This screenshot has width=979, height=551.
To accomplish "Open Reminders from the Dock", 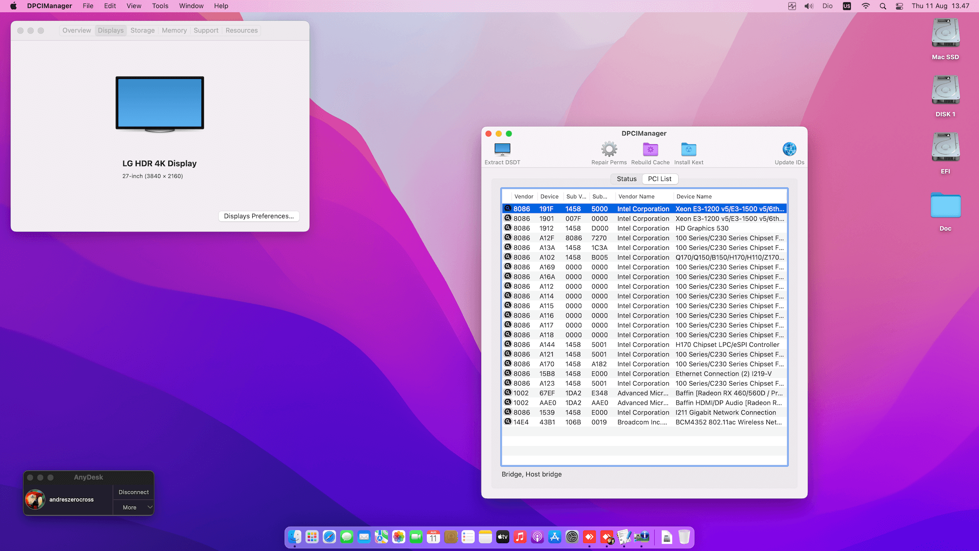I will [x=468, y=537].
